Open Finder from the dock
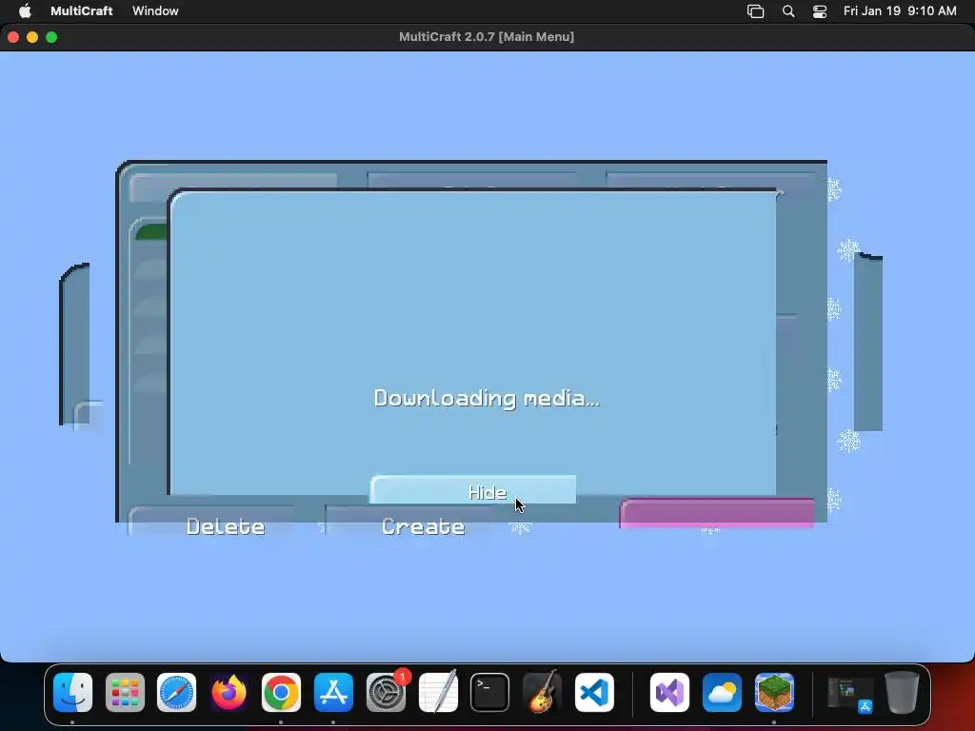The width and height of the screenshot is (975, 731). 72,692
